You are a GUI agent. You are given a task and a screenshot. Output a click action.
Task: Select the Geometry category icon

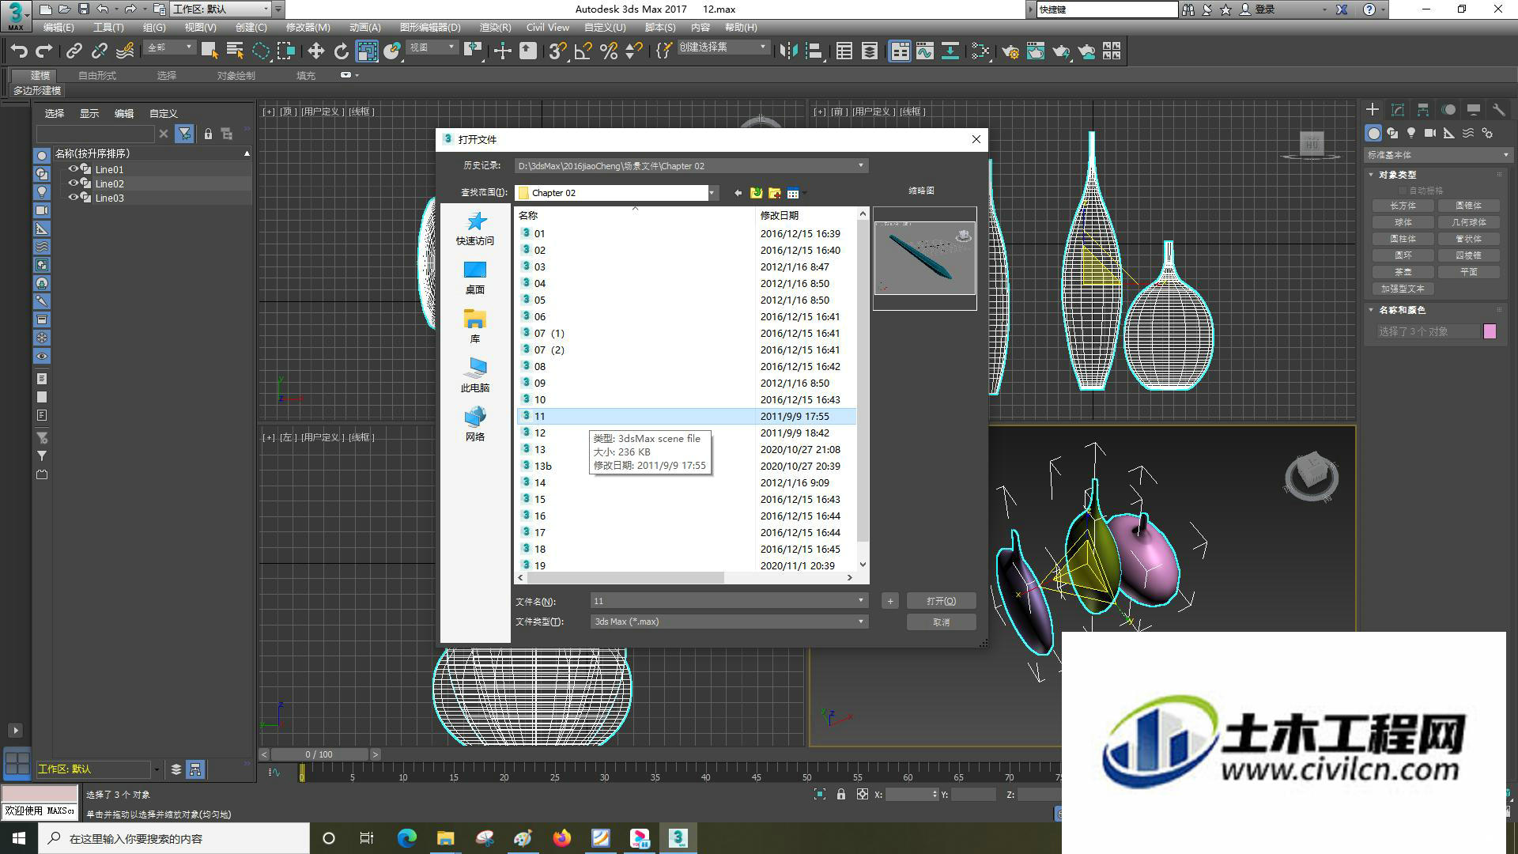coord(1374,134)
